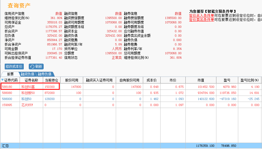
Task: Click the 汇总 summary row label
Action: click(5, 146)
